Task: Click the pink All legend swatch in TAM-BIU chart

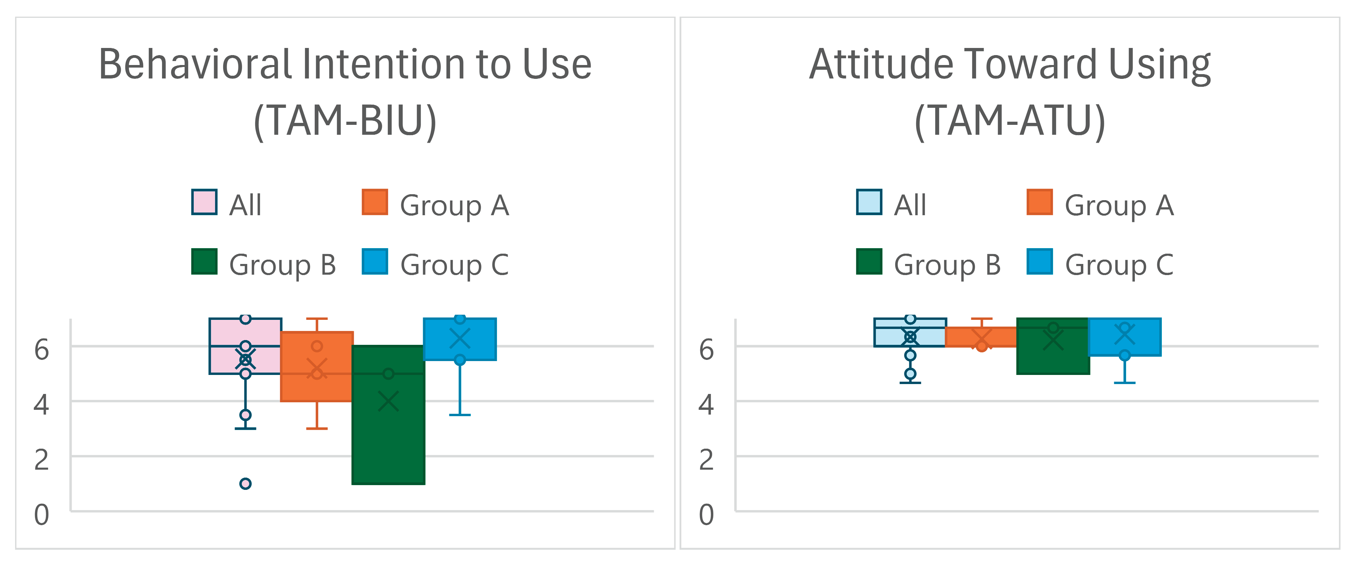Action: click(x=204, y=202)
